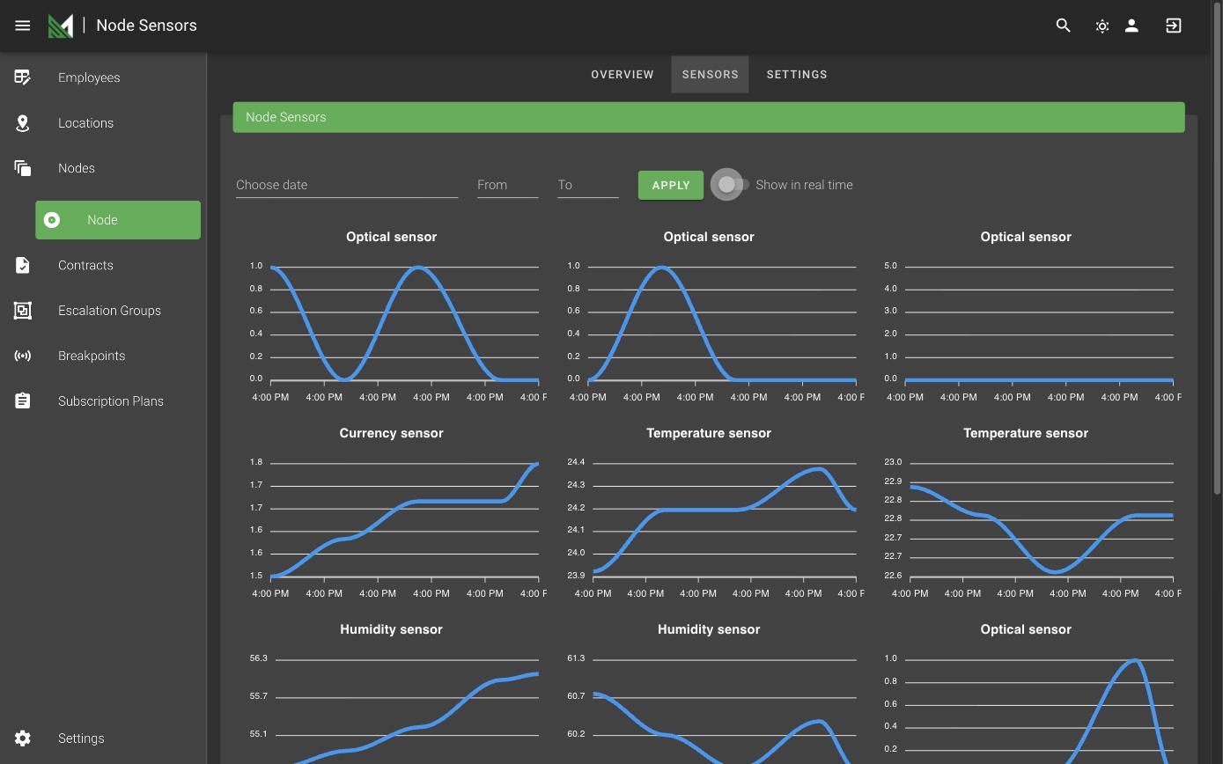The image size is (1223, 764).
Task: Click the logout exit icon
Action: (x=1174, y=26)
